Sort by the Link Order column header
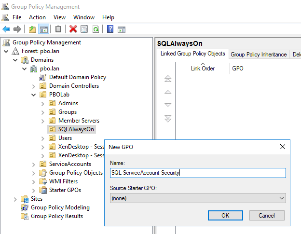The height and width of the screenshot is (234, 301). tap(203, 69)
